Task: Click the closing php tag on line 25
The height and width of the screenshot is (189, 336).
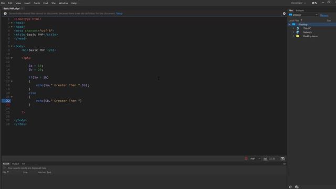Action: [23, 112]
